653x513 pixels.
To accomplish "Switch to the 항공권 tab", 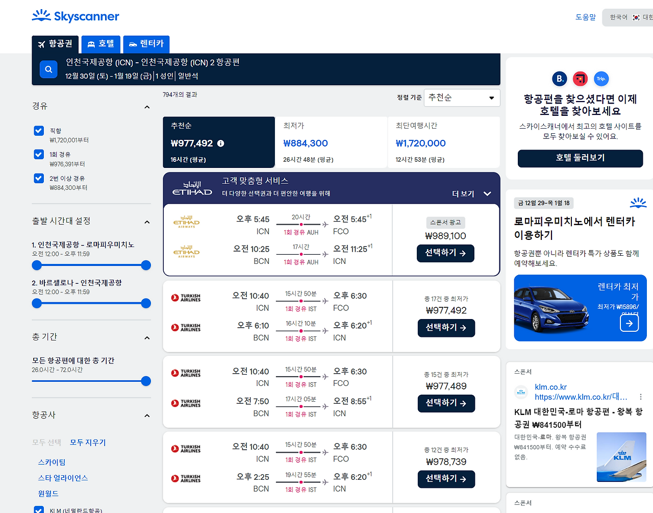I will [55, 44].
